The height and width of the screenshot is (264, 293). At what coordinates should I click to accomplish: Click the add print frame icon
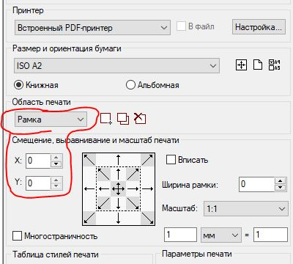106,119
